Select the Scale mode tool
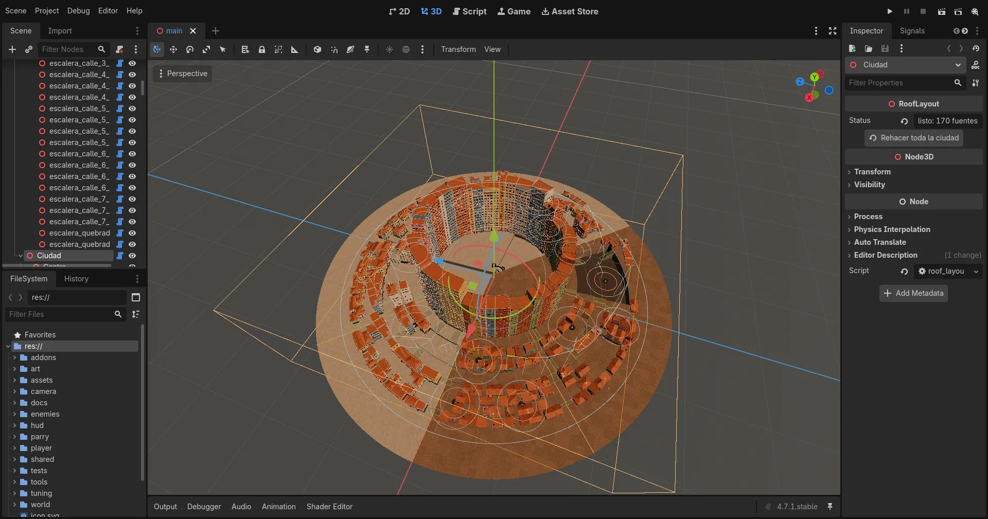Viewport: 988px width, 519px height. [206, 49]
